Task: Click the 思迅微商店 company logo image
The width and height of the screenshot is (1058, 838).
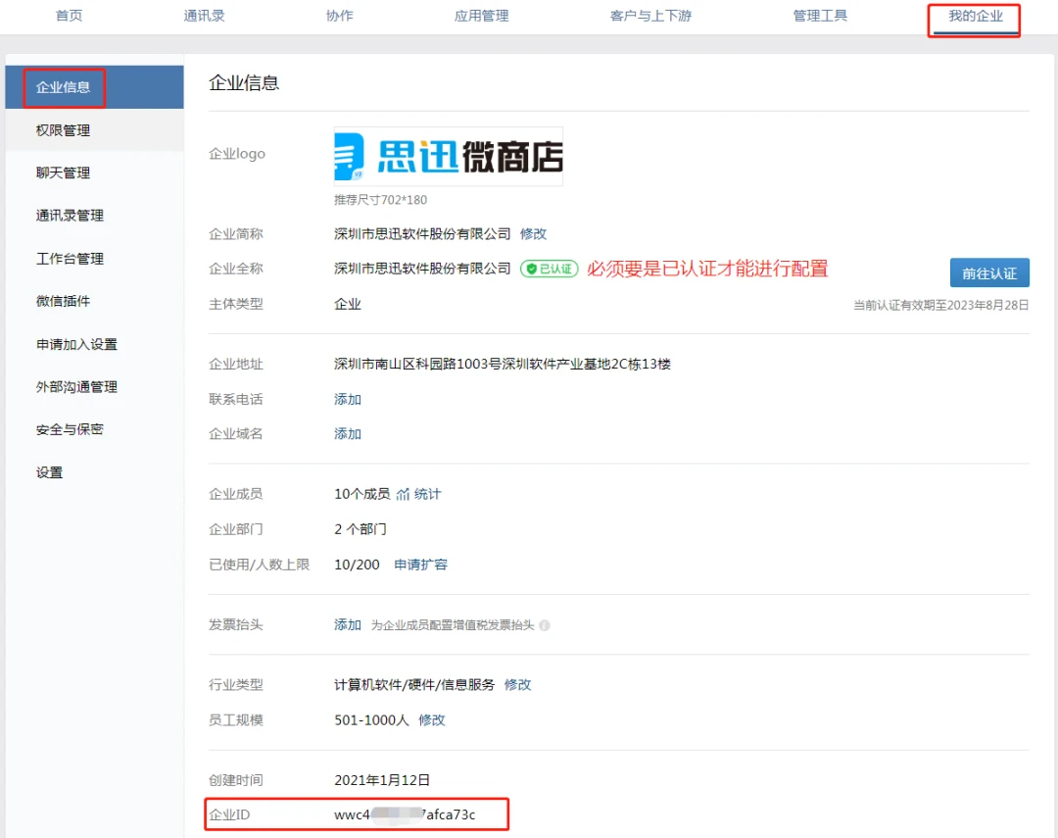Action: tap(449, 156)
